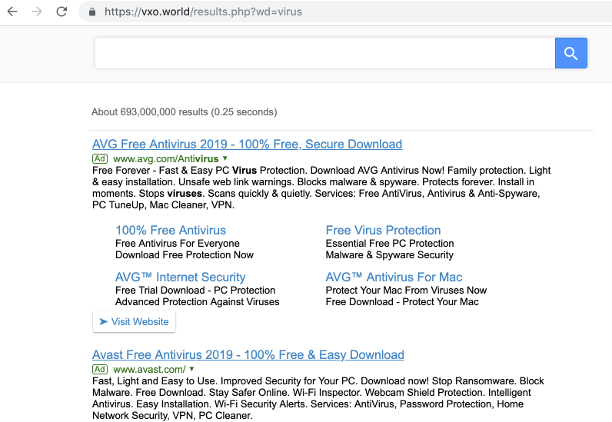Click the www.avast.com green URL
Viewport: 612px width, 422px height.
[148, 370]
